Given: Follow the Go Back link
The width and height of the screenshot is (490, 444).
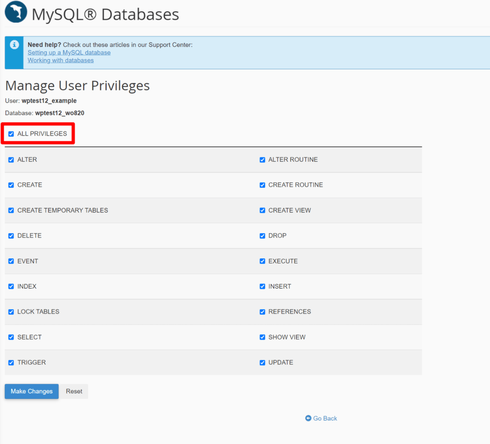Looking at the screenshot, I should pyautogui.click(x=325, y=418).
